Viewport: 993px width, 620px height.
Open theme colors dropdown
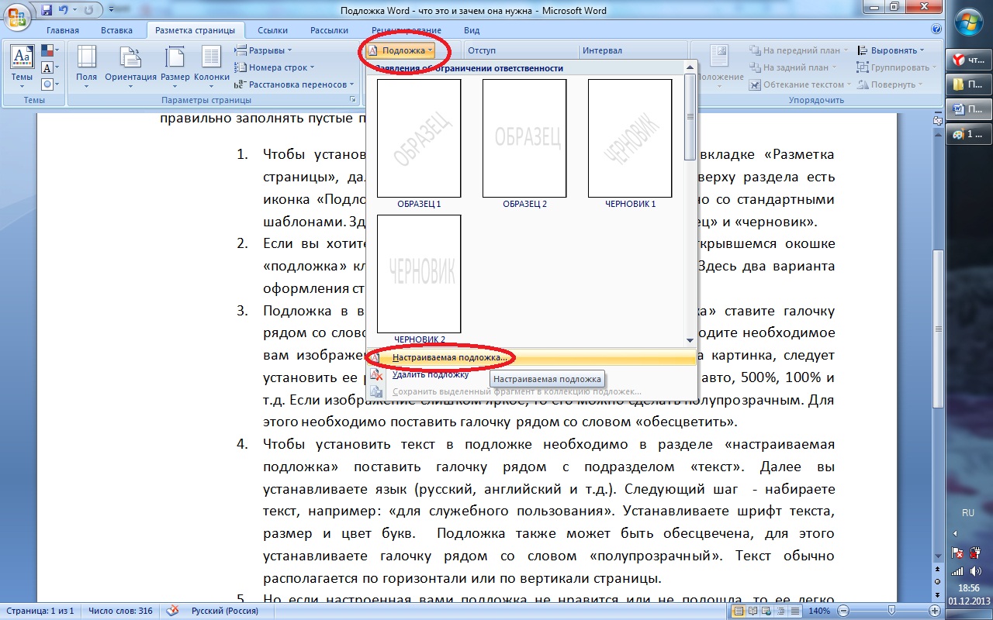[x=49, y=51]
